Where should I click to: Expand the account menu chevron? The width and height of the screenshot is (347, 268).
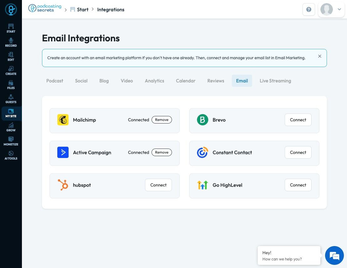coord(339,9)
